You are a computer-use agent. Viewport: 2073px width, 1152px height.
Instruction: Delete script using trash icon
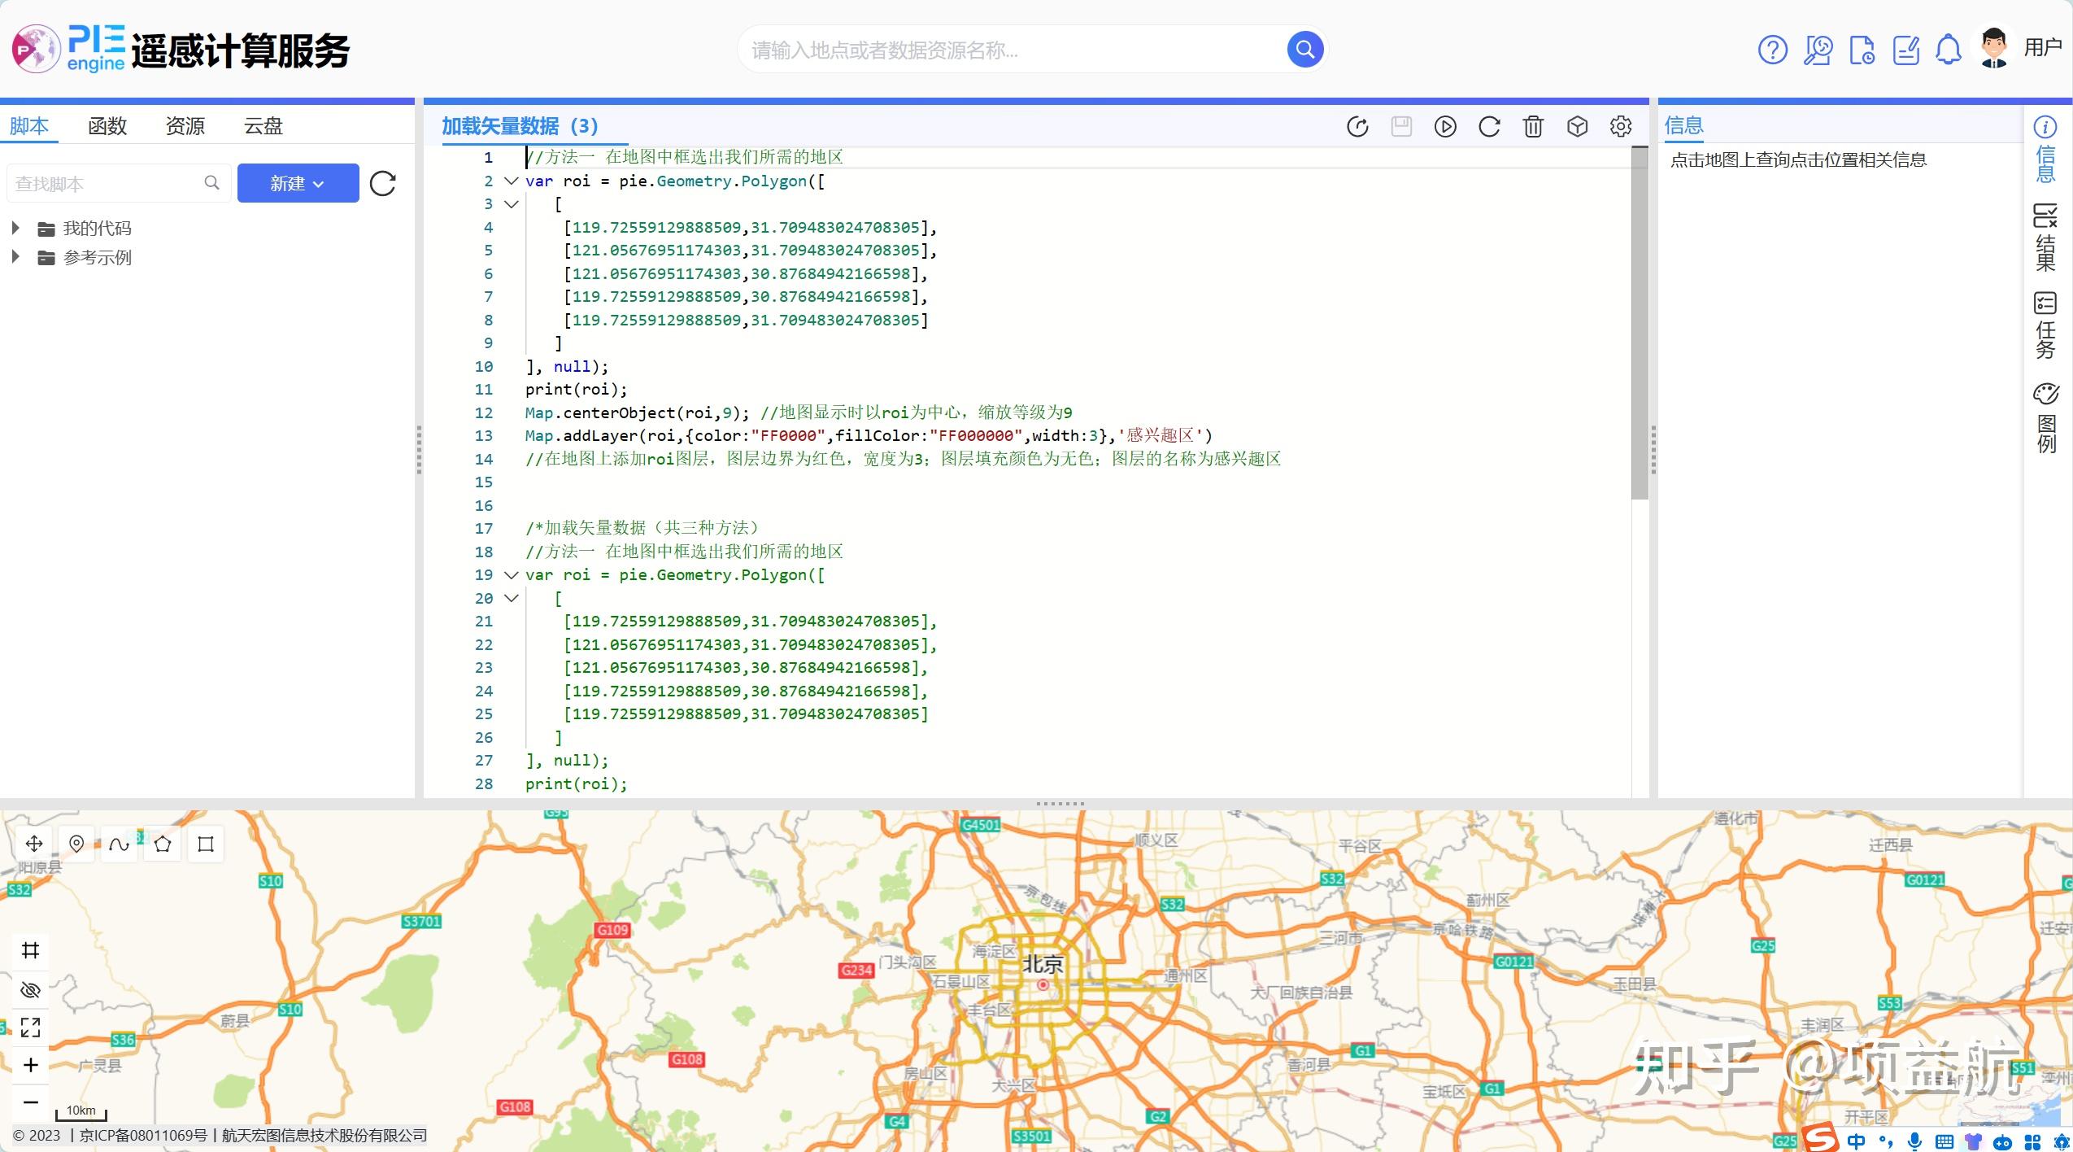[1533, 127]
